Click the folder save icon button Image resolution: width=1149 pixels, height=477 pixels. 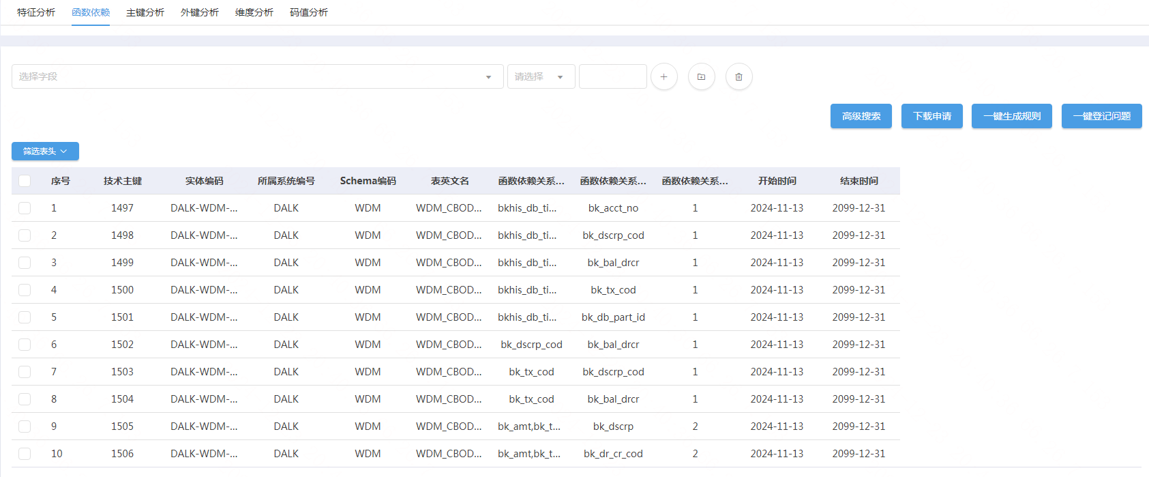[702, 76]
